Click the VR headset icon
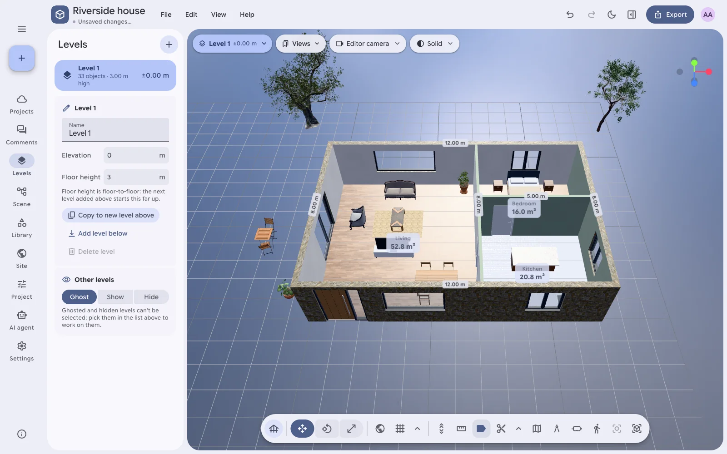 [577, 429]
